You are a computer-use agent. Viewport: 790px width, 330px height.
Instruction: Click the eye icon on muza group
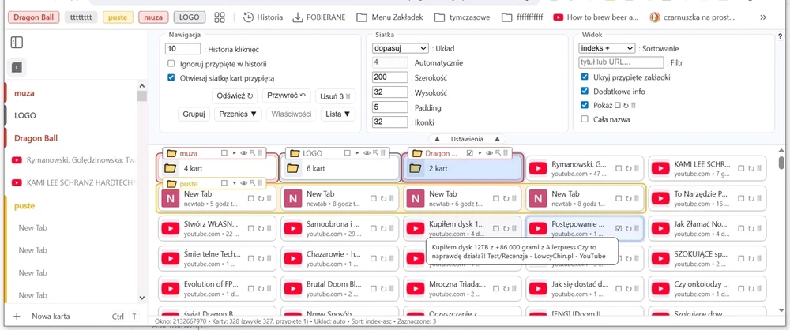tap(244, 153)
